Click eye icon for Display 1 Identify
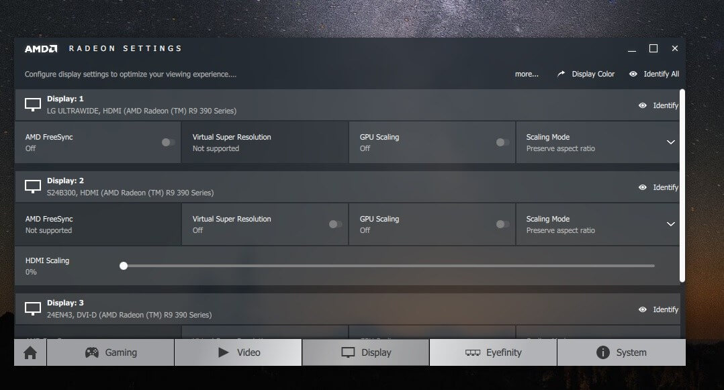 coord(642,105)
